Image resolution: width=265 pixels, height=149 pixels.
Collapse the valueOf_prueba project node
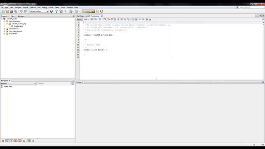(2, 19)
